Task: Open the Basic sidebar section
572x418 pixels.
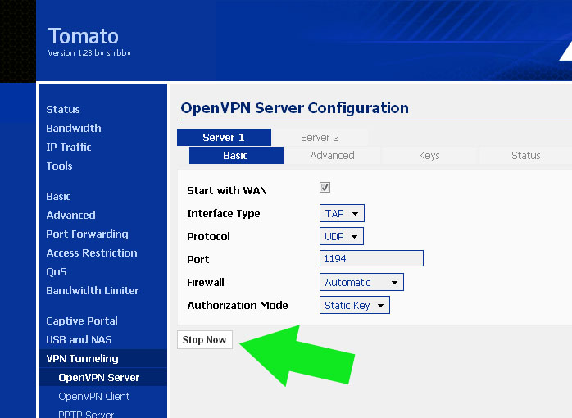Action: click(x=58, y=196)
